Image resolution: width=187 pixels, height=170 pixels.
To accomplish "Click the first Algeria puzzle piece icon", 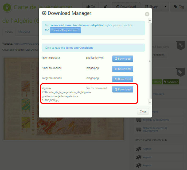I will point(138,149).
